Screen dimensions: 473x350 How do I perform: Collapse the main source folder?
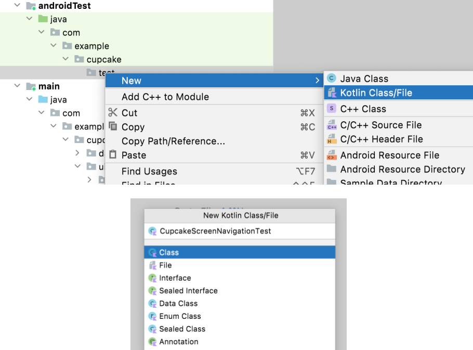[x=17, y=86]
